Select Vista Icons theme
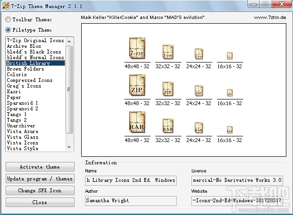Viewport: 293px width, 215px height. tap(36, 143)
